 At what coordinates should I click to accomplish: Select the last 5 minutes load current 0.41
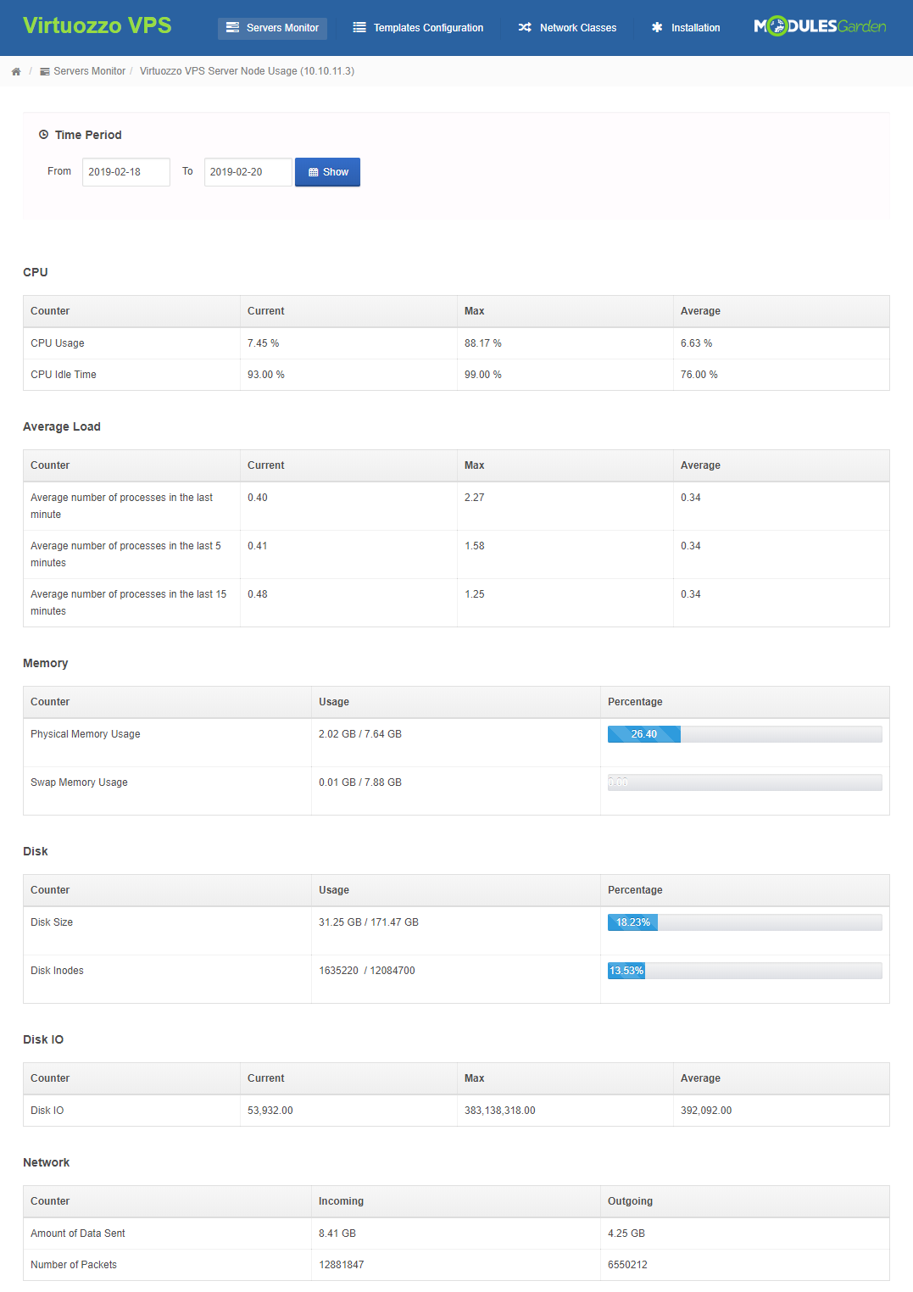(258, 546)
